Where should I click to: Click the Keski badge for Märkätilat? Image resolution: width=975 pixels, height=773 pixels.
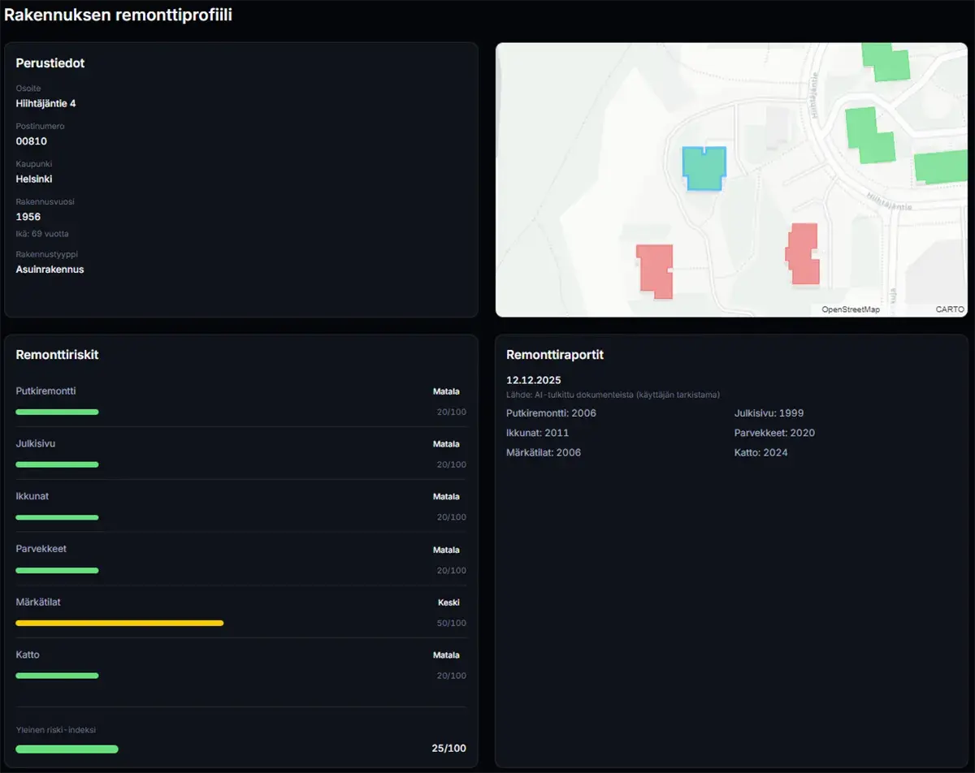pyautogui.click(x=448, y=602)
